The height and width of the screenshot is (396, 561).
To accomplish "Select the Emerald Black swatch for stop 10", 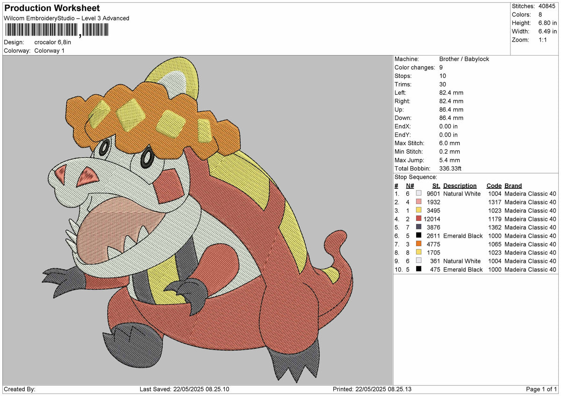I will [x=418, y=269].
